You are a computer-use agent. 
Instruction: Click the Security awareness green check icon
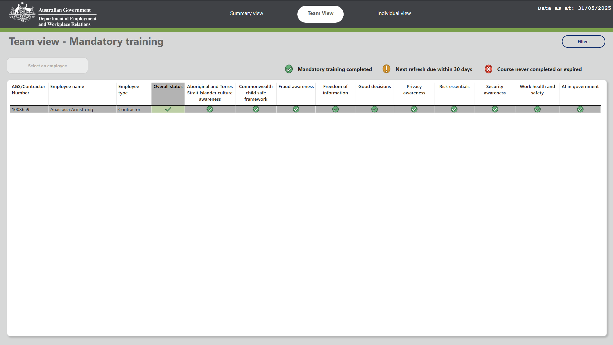point(495,109)
